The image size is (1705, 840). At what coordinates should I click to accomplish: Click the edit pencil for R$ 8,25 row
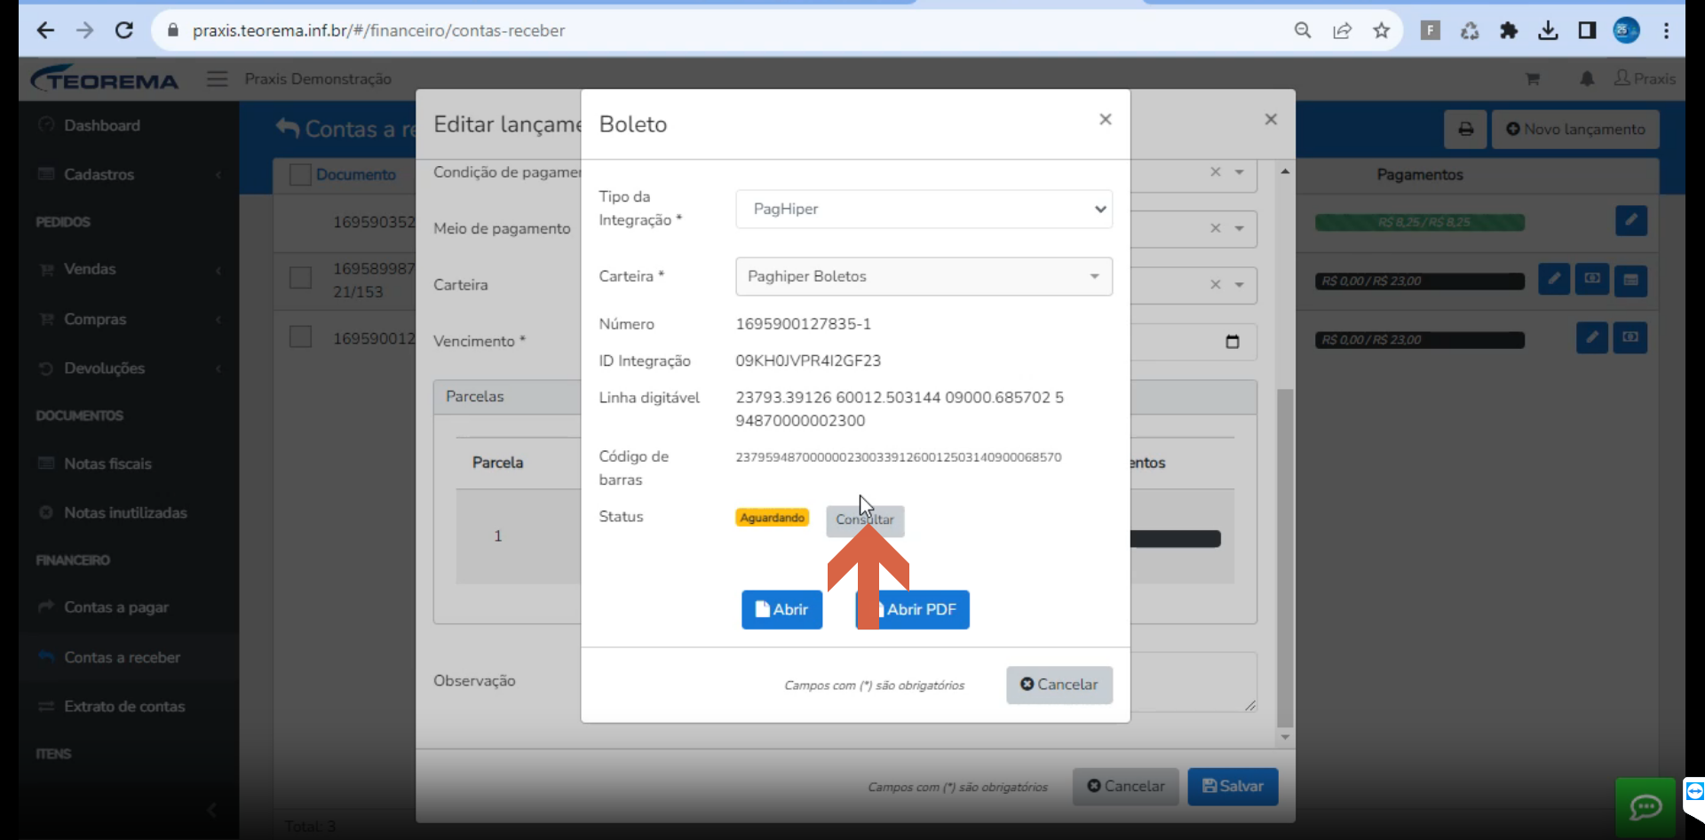click(1631, 220)
